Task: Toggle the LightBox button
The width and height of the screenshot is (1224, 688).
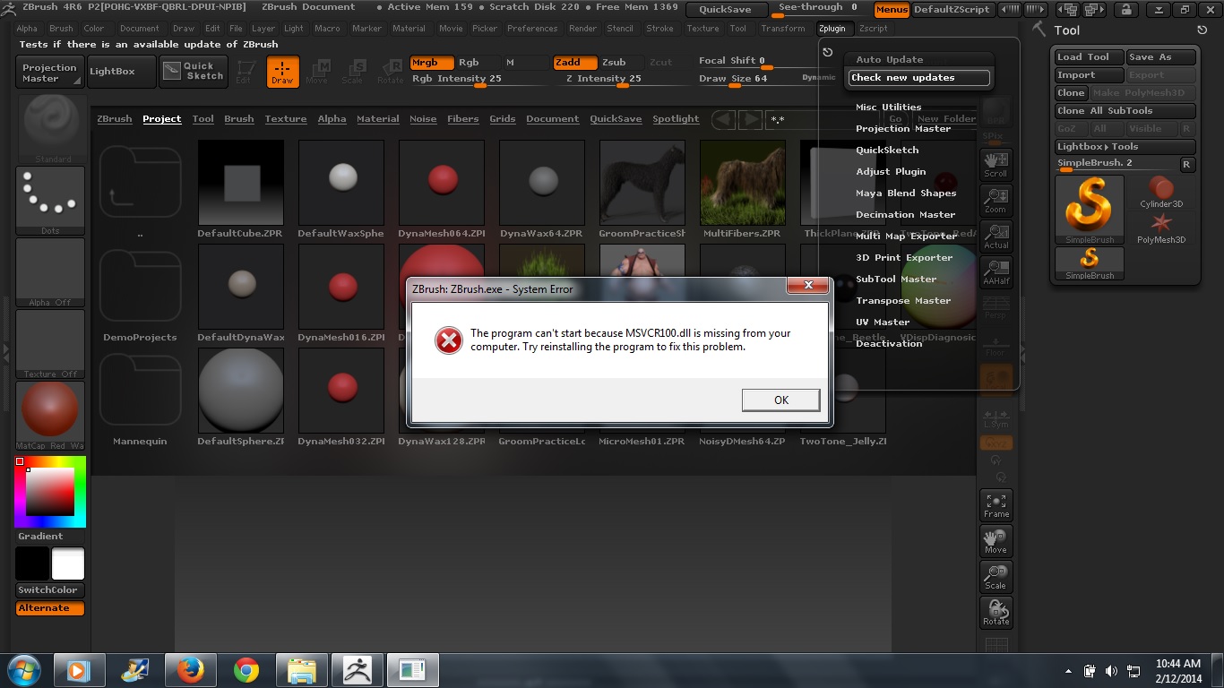Action: [x=121, y=72]
